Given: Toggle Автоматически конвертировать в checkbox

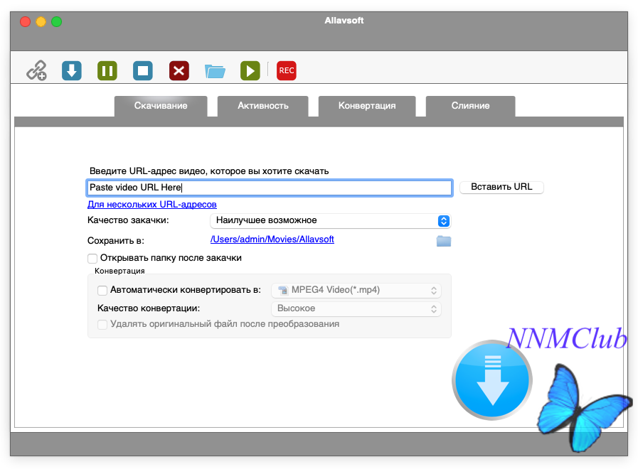Looking at the screenshot, I should point(102,290).
